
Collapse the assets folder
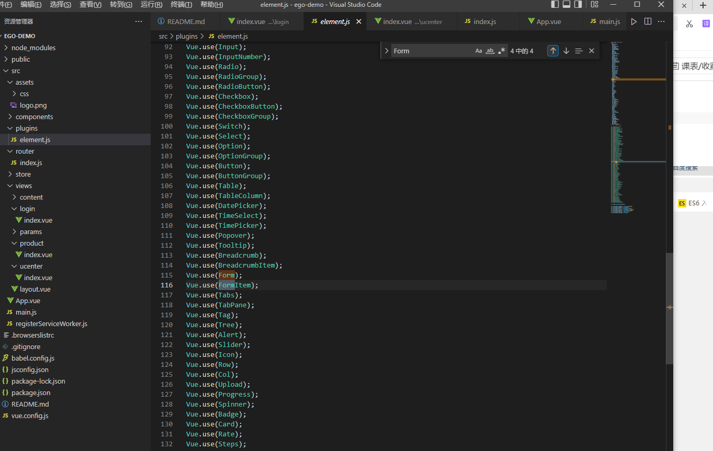[75, 82]
